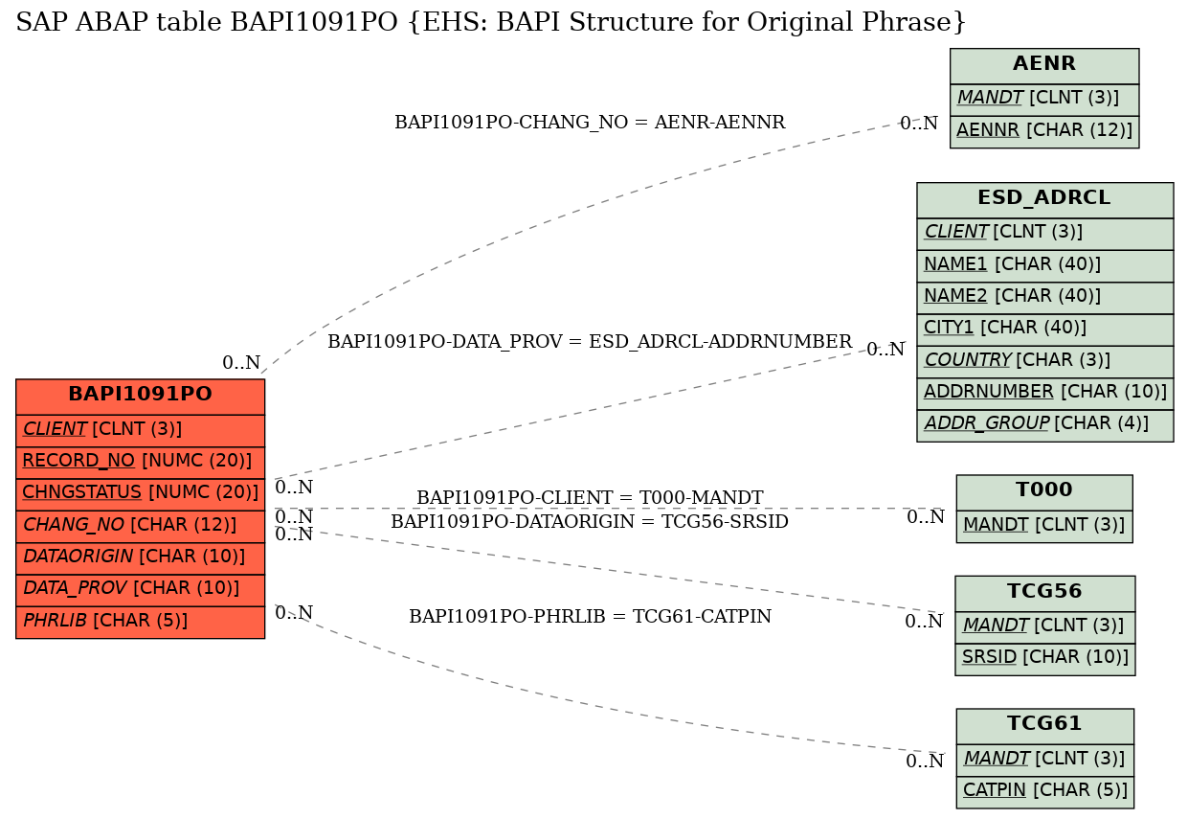Viewport: 1188px width, 819px height.
Task: Click the 0..N cardinality above BAPI1091PO table
Action: pos(241,363)
